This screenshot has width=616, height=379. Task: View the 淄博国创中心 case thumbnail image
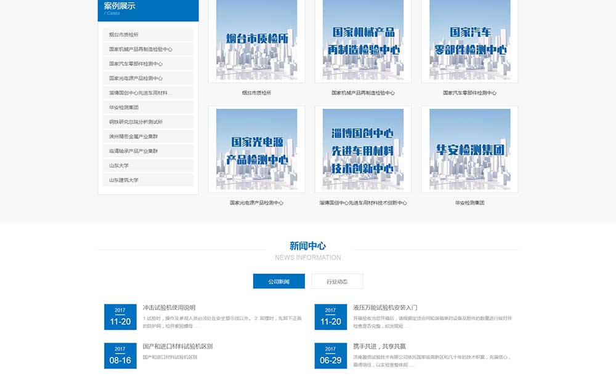[363, 150]
